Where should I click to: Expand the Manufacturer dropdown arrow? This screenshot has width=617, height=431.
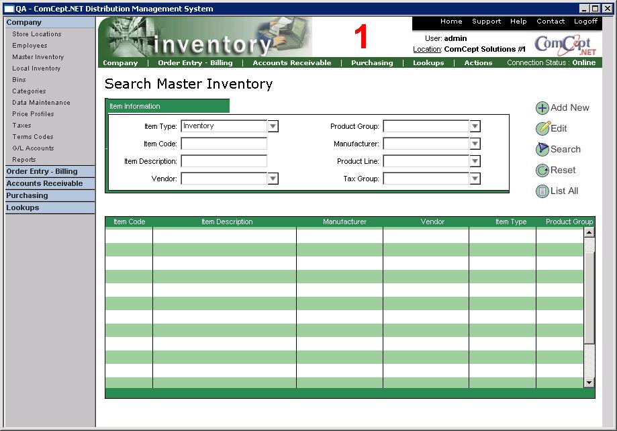[x=475, y=144]
